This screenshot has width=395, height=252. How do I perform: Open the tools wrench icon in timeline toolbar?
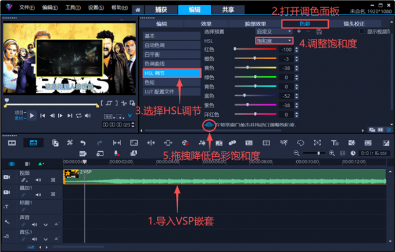point(70,143)
